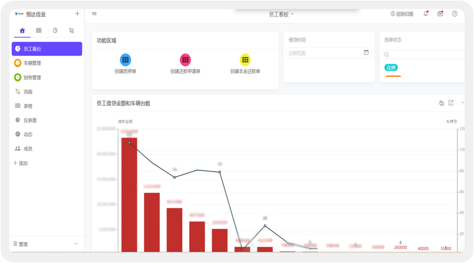474x263 pixels.
Task: Select the 在押 status tag
Action: [391, 68]
